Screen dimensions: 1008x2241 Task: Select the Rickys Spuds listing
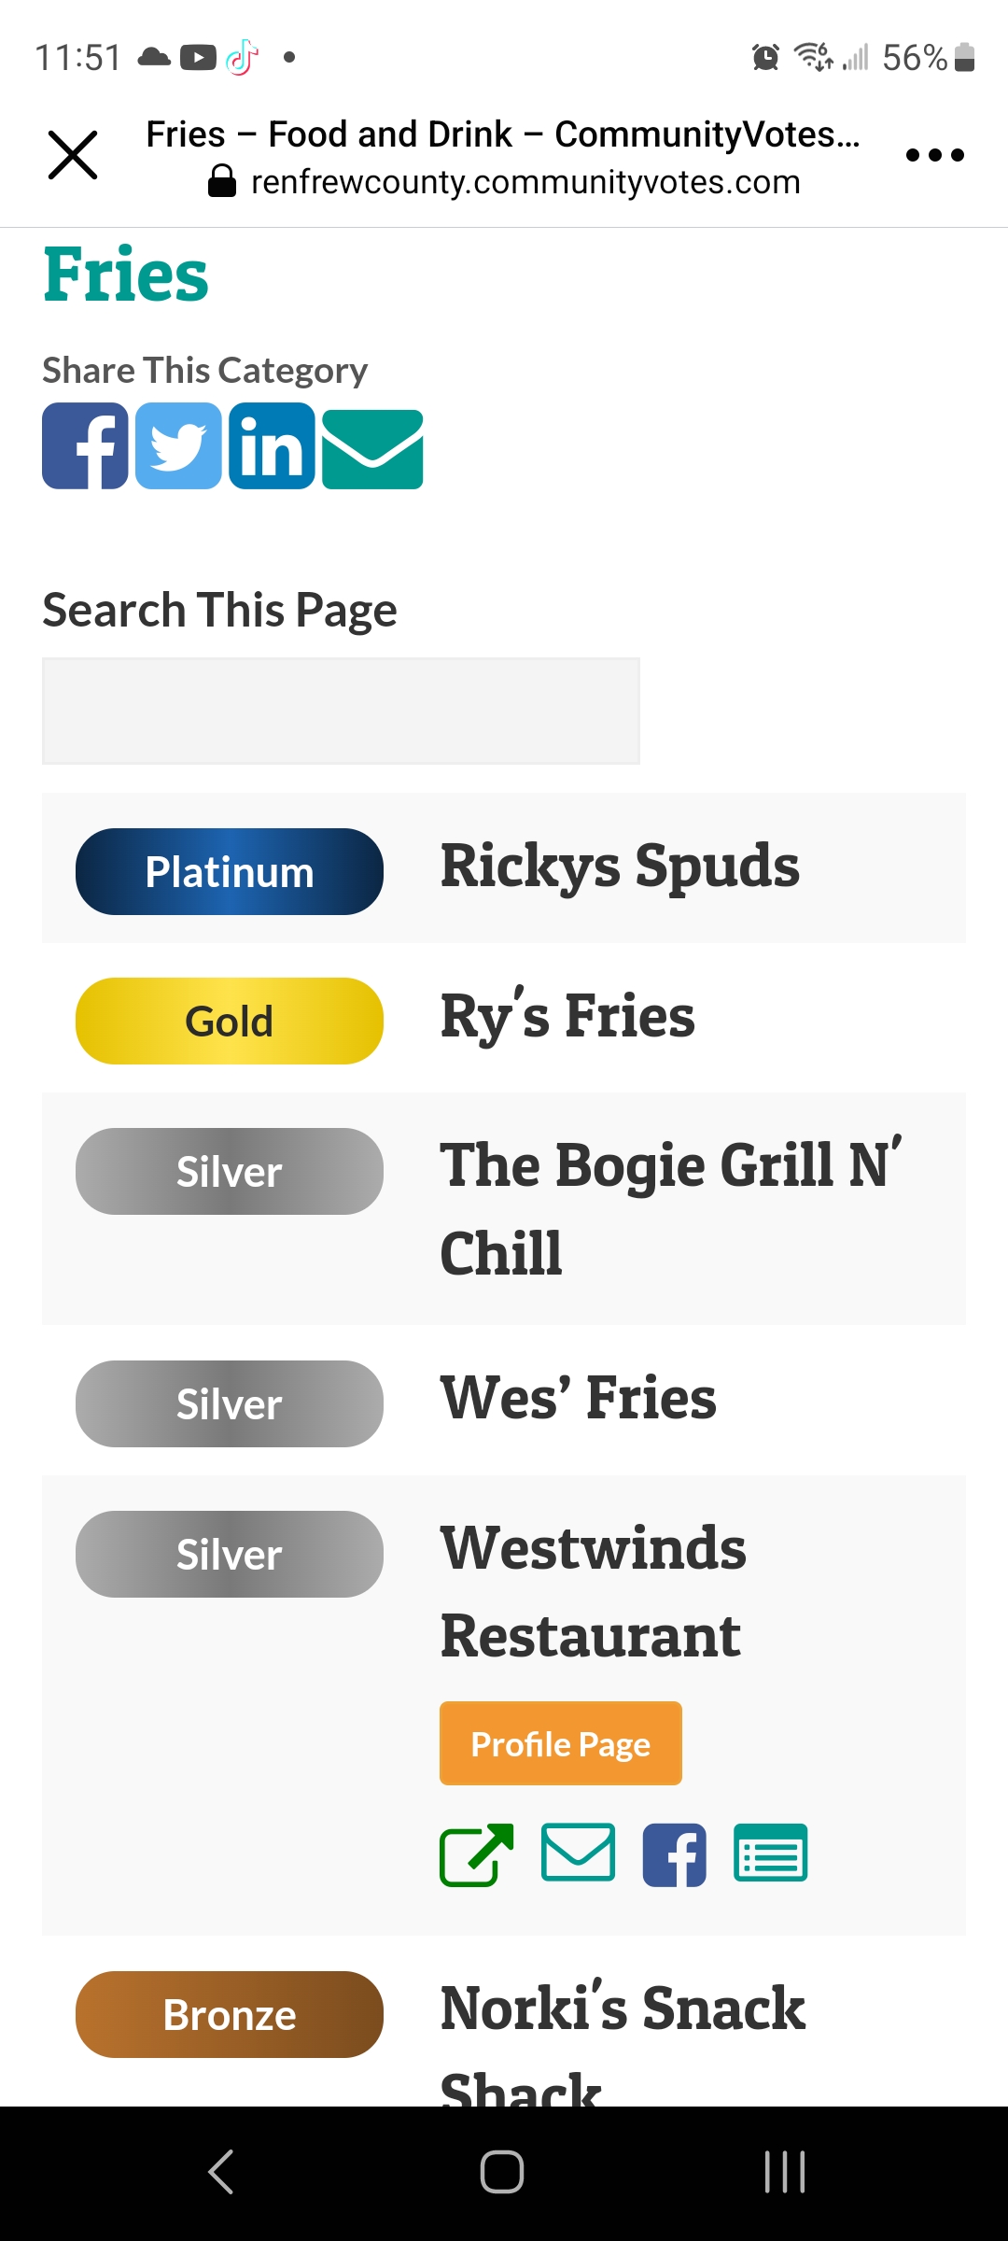coord(620,867)
